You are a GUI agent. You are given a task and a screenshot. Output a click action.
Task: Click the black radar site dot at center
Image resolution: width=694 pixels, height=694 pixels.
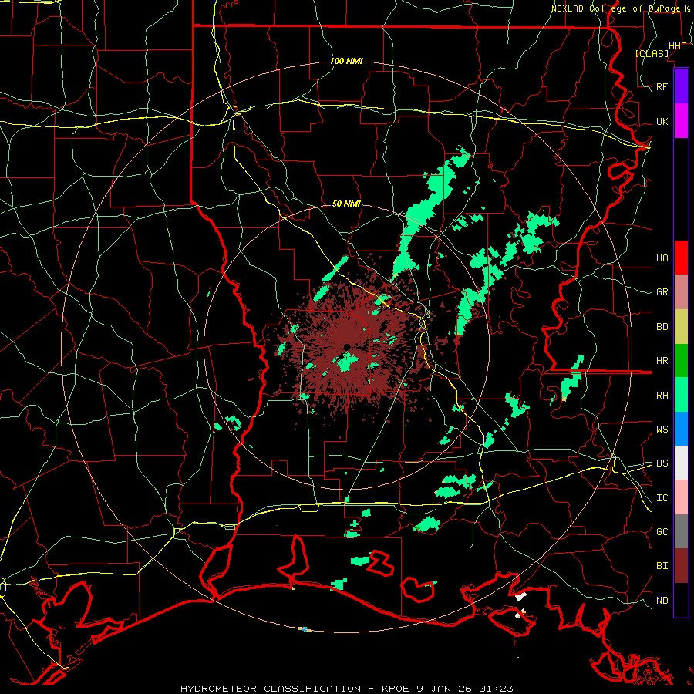tap(347, 346)
